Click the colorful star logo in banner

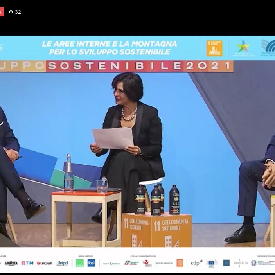(x=243, y=47)
